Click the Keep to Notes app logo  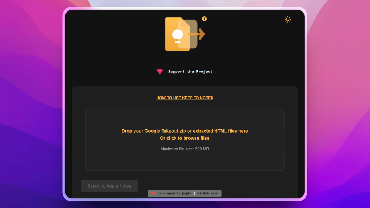pos(185,34)
